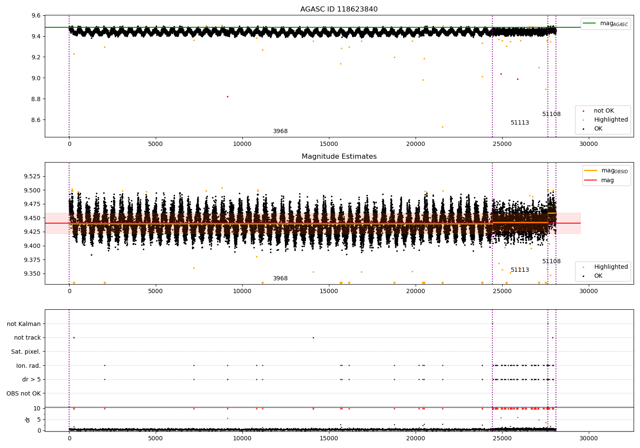Click the 'Ion. rad.' y-axis label

[x=29, y=366]
